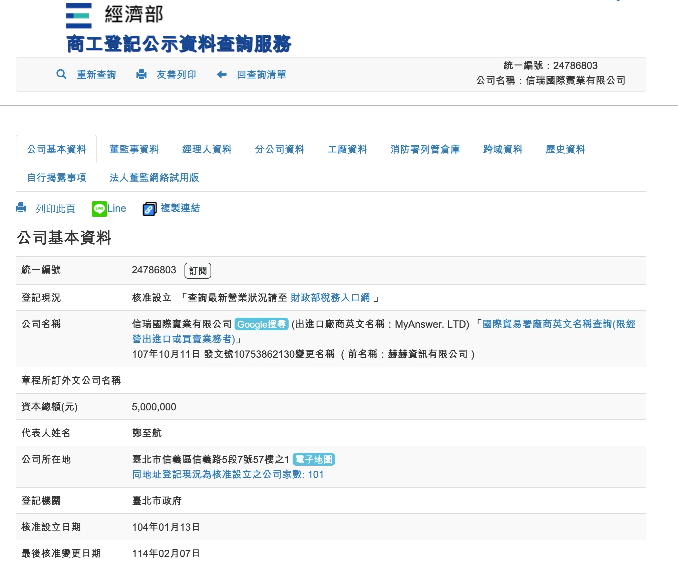Viewport: 678px width, 564px height.
Task: Open the 同地址登記現況為核准設立之公司家數: 101 link
Action: coord(228,474)
